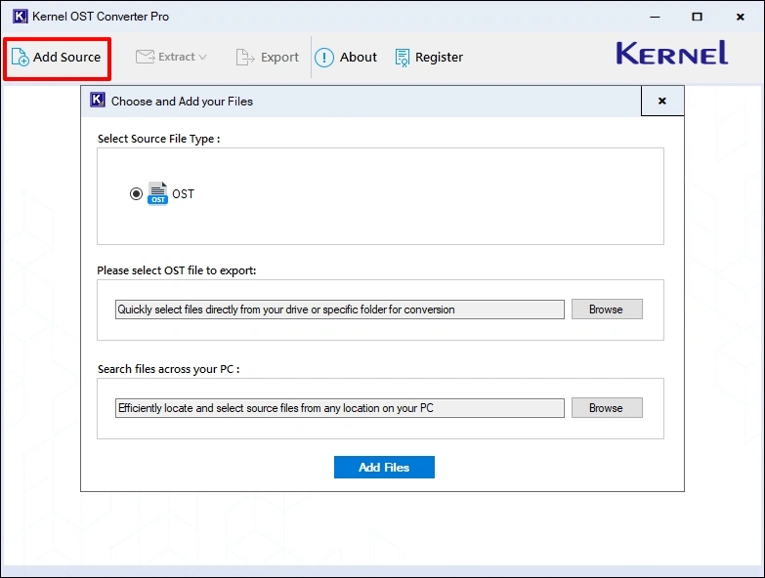Screen dimensions: 765x578
Task: Close the Choose and Add your Files dialog
Action: pos(661,101)
